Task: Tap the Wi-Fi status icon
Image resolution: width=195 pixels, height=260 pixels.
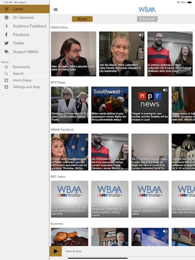Action: (179, 2)
